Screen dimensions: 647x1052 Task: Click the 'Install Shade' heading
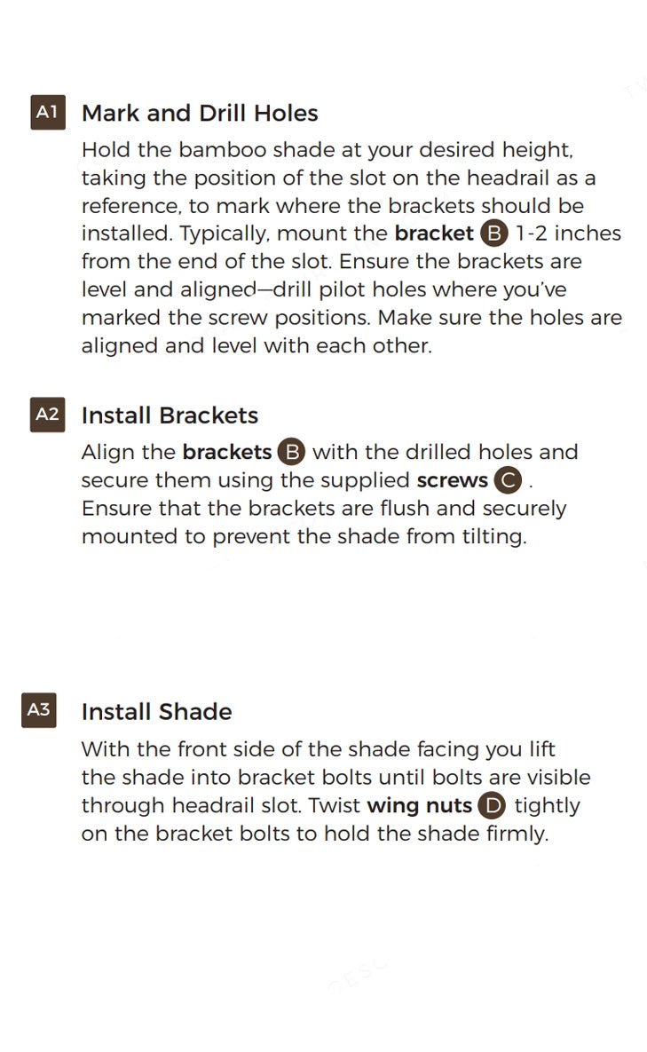[157, 711]
